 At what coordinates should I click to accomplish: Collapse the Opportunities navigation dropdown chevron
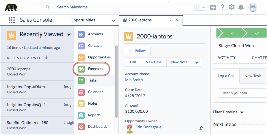[113, 20]
